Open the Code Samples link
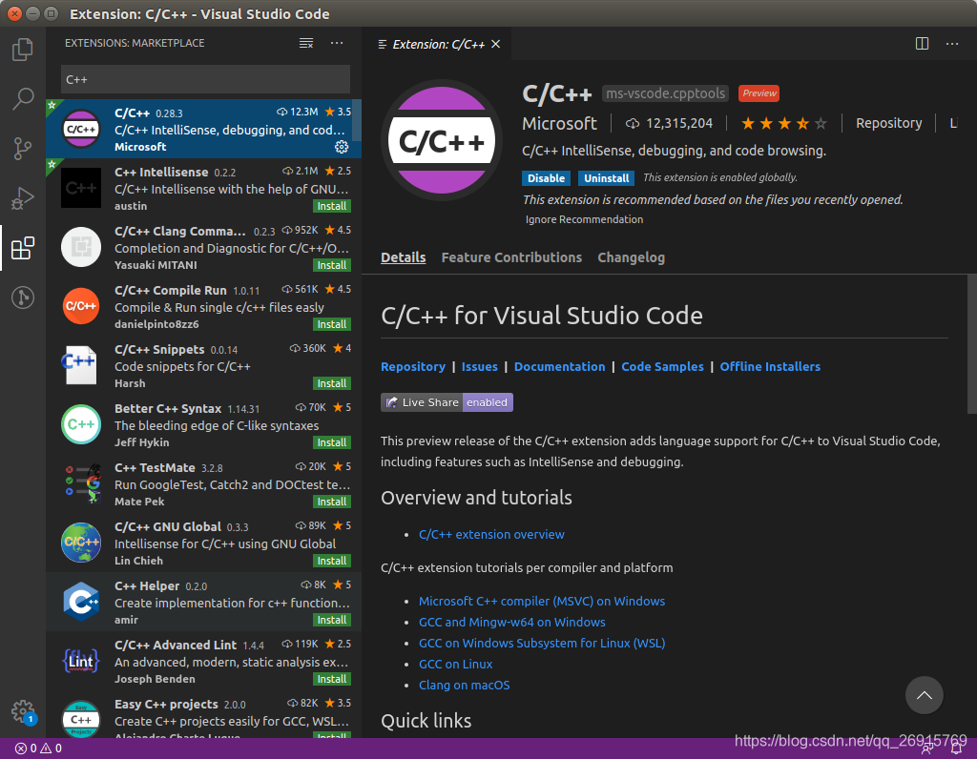 [662, 367]
